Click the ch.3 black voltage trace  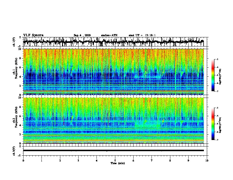click(x=113, y=151)
